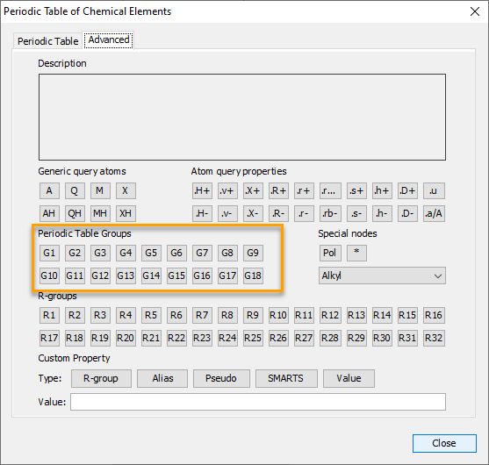Click the .v- query property button

pyautogui.click(x=227, y=213)
